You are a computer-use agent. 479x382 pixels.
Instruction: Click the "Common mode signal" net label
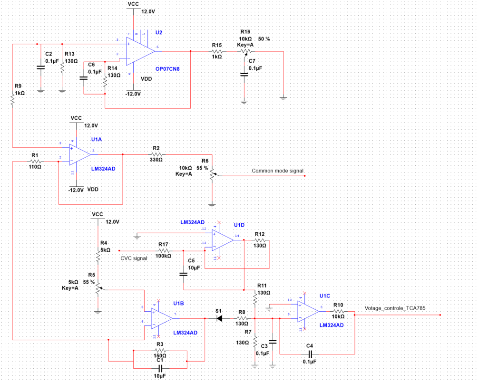277,171
